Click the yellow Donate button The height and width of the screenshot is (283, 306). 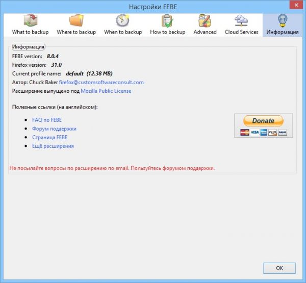click(263, 121)
